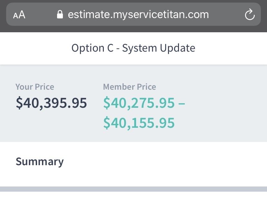Viewport: 267px width, 201px height.
Task: Tap the AA text size button
Action: click(19, 15)
